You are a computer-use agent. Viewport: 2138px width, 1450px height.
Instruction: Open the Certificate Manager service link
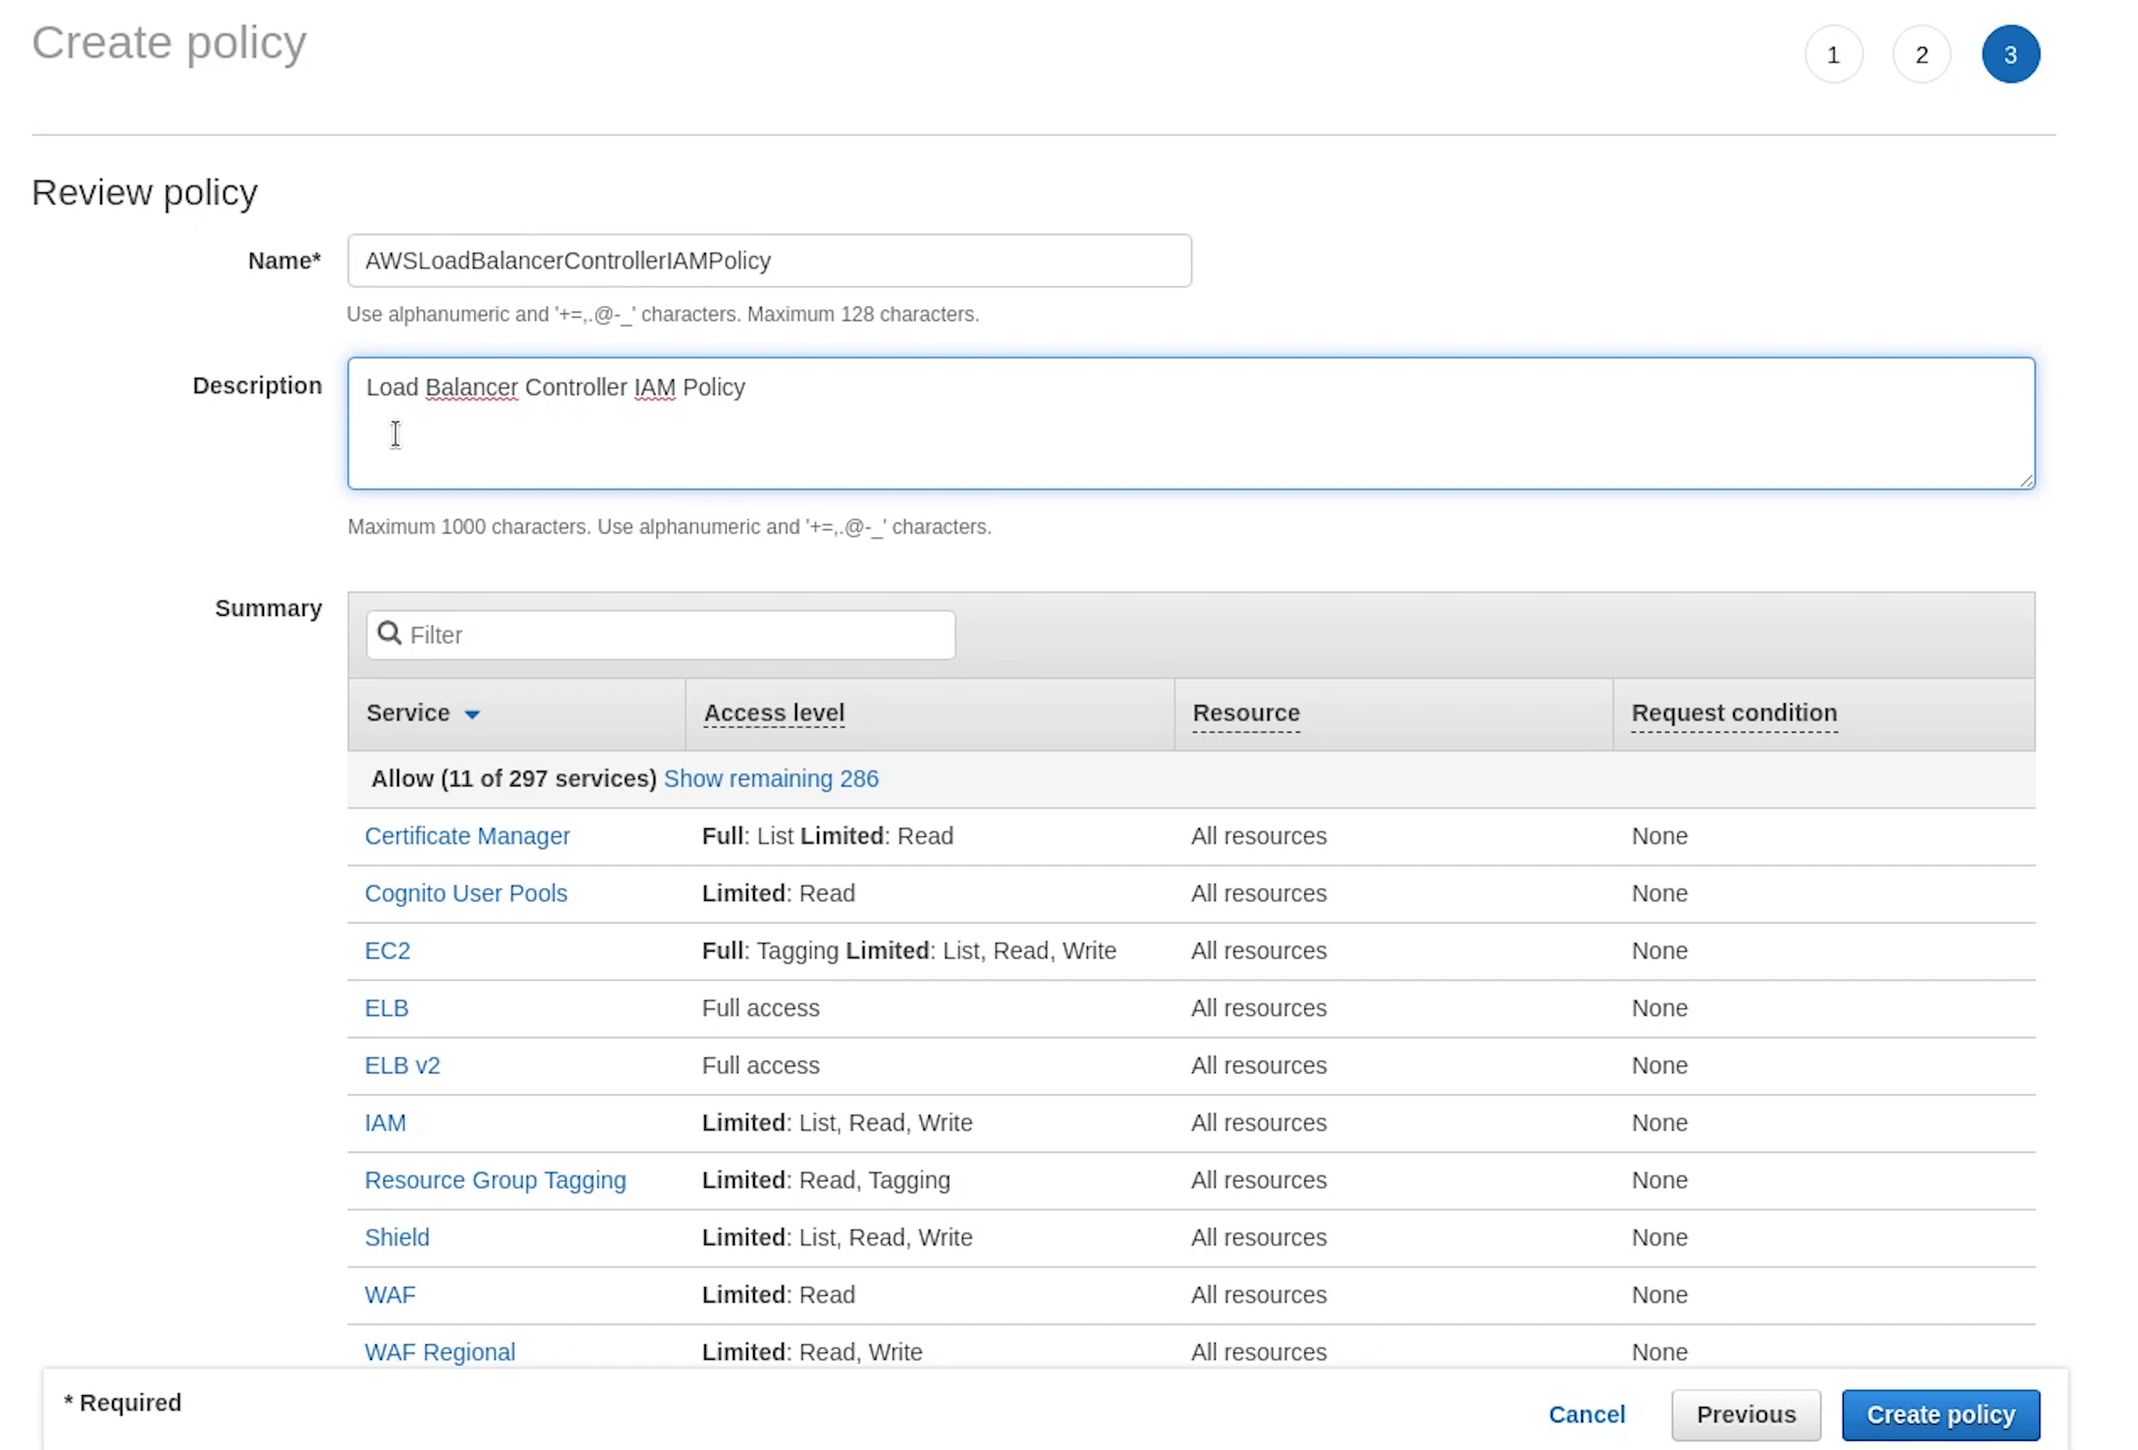pyautogui.click(x=466, y=835)
